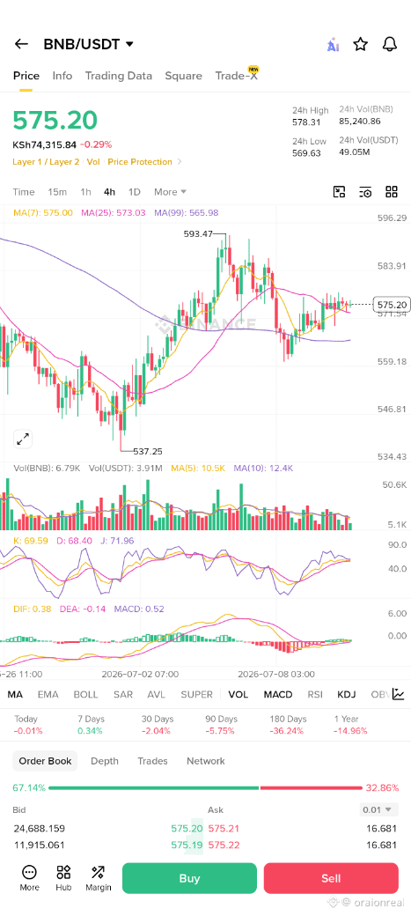Toggle the SAR indicator
The height and width of the screenshot is (916, 411).
point(123,695)
